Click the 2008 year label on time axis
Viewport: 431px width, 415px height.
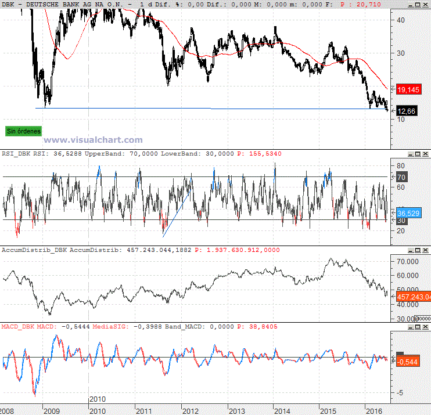(6, 411)
